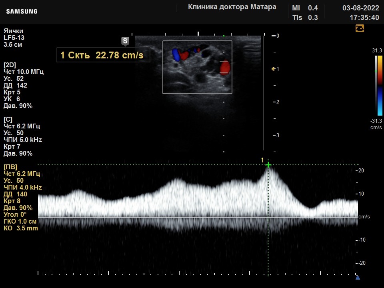Click the blue triangle at spectrum bottom right
Screen dimensions: 384x288
click(358, 278)
